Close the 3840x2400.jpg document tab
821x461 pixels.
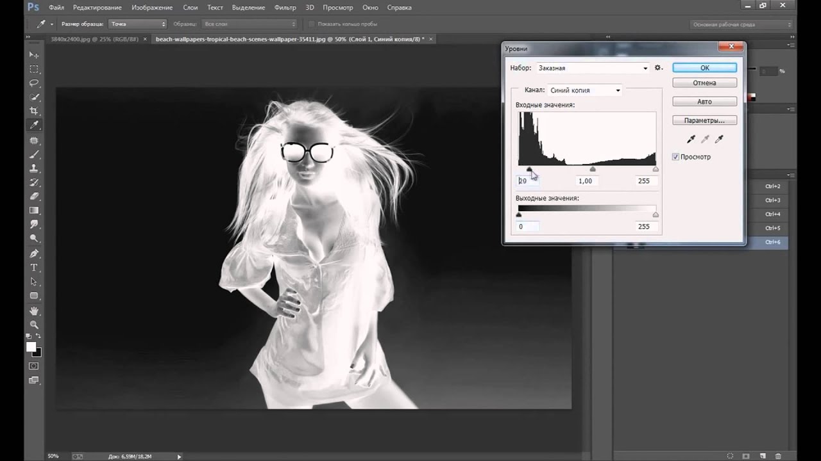(144, 39)
